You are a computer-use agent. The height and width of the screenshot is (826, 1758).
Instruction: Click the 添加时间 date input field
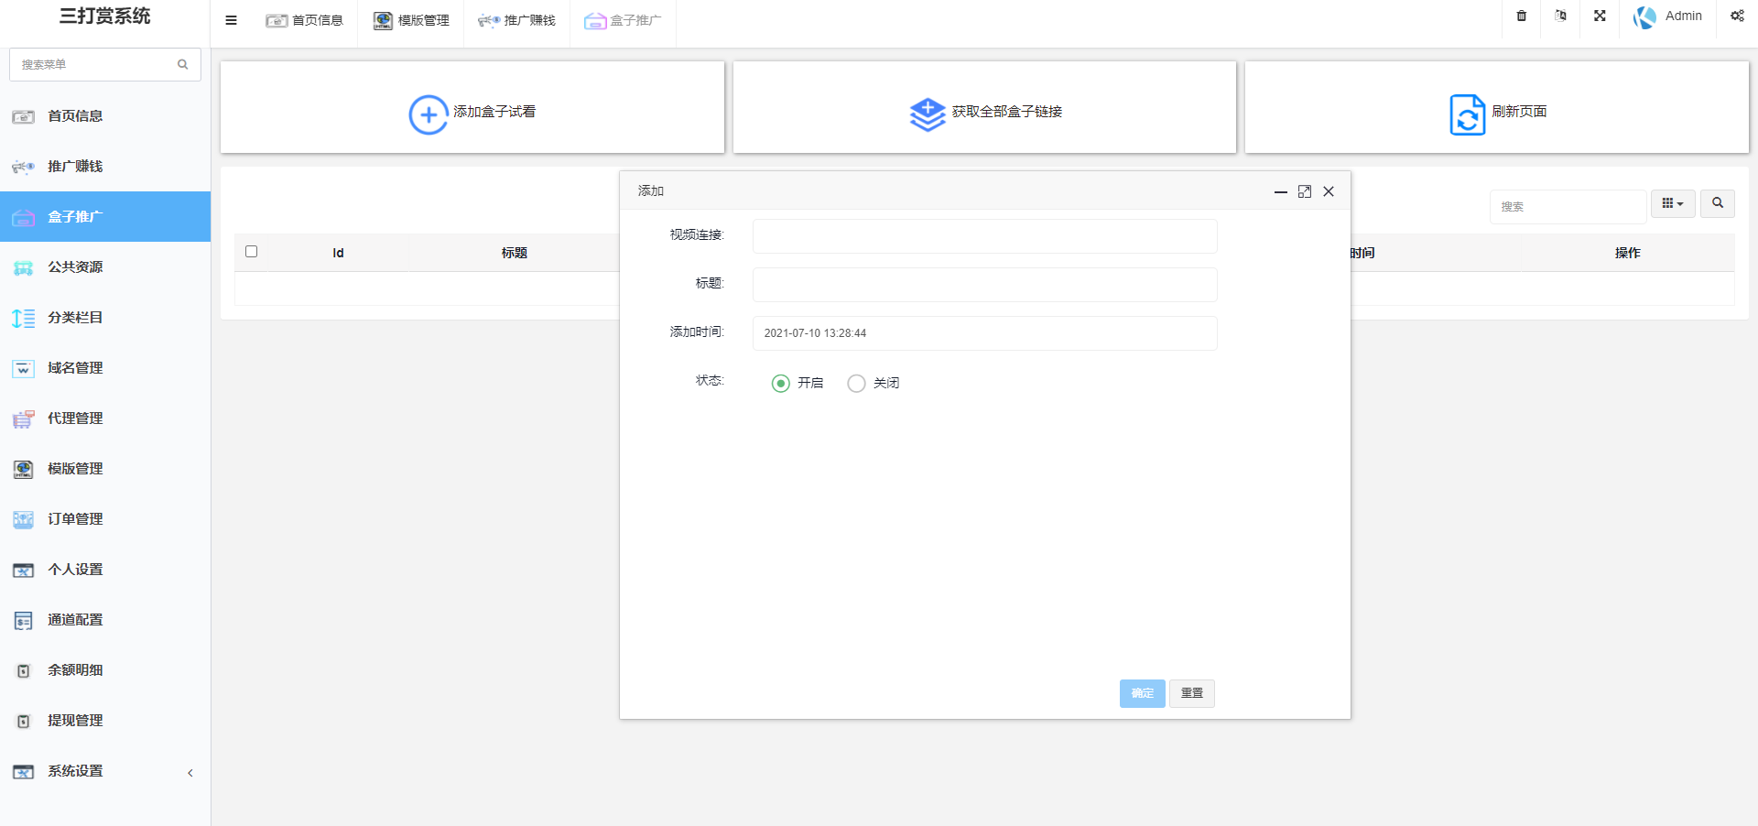(984, 333)
